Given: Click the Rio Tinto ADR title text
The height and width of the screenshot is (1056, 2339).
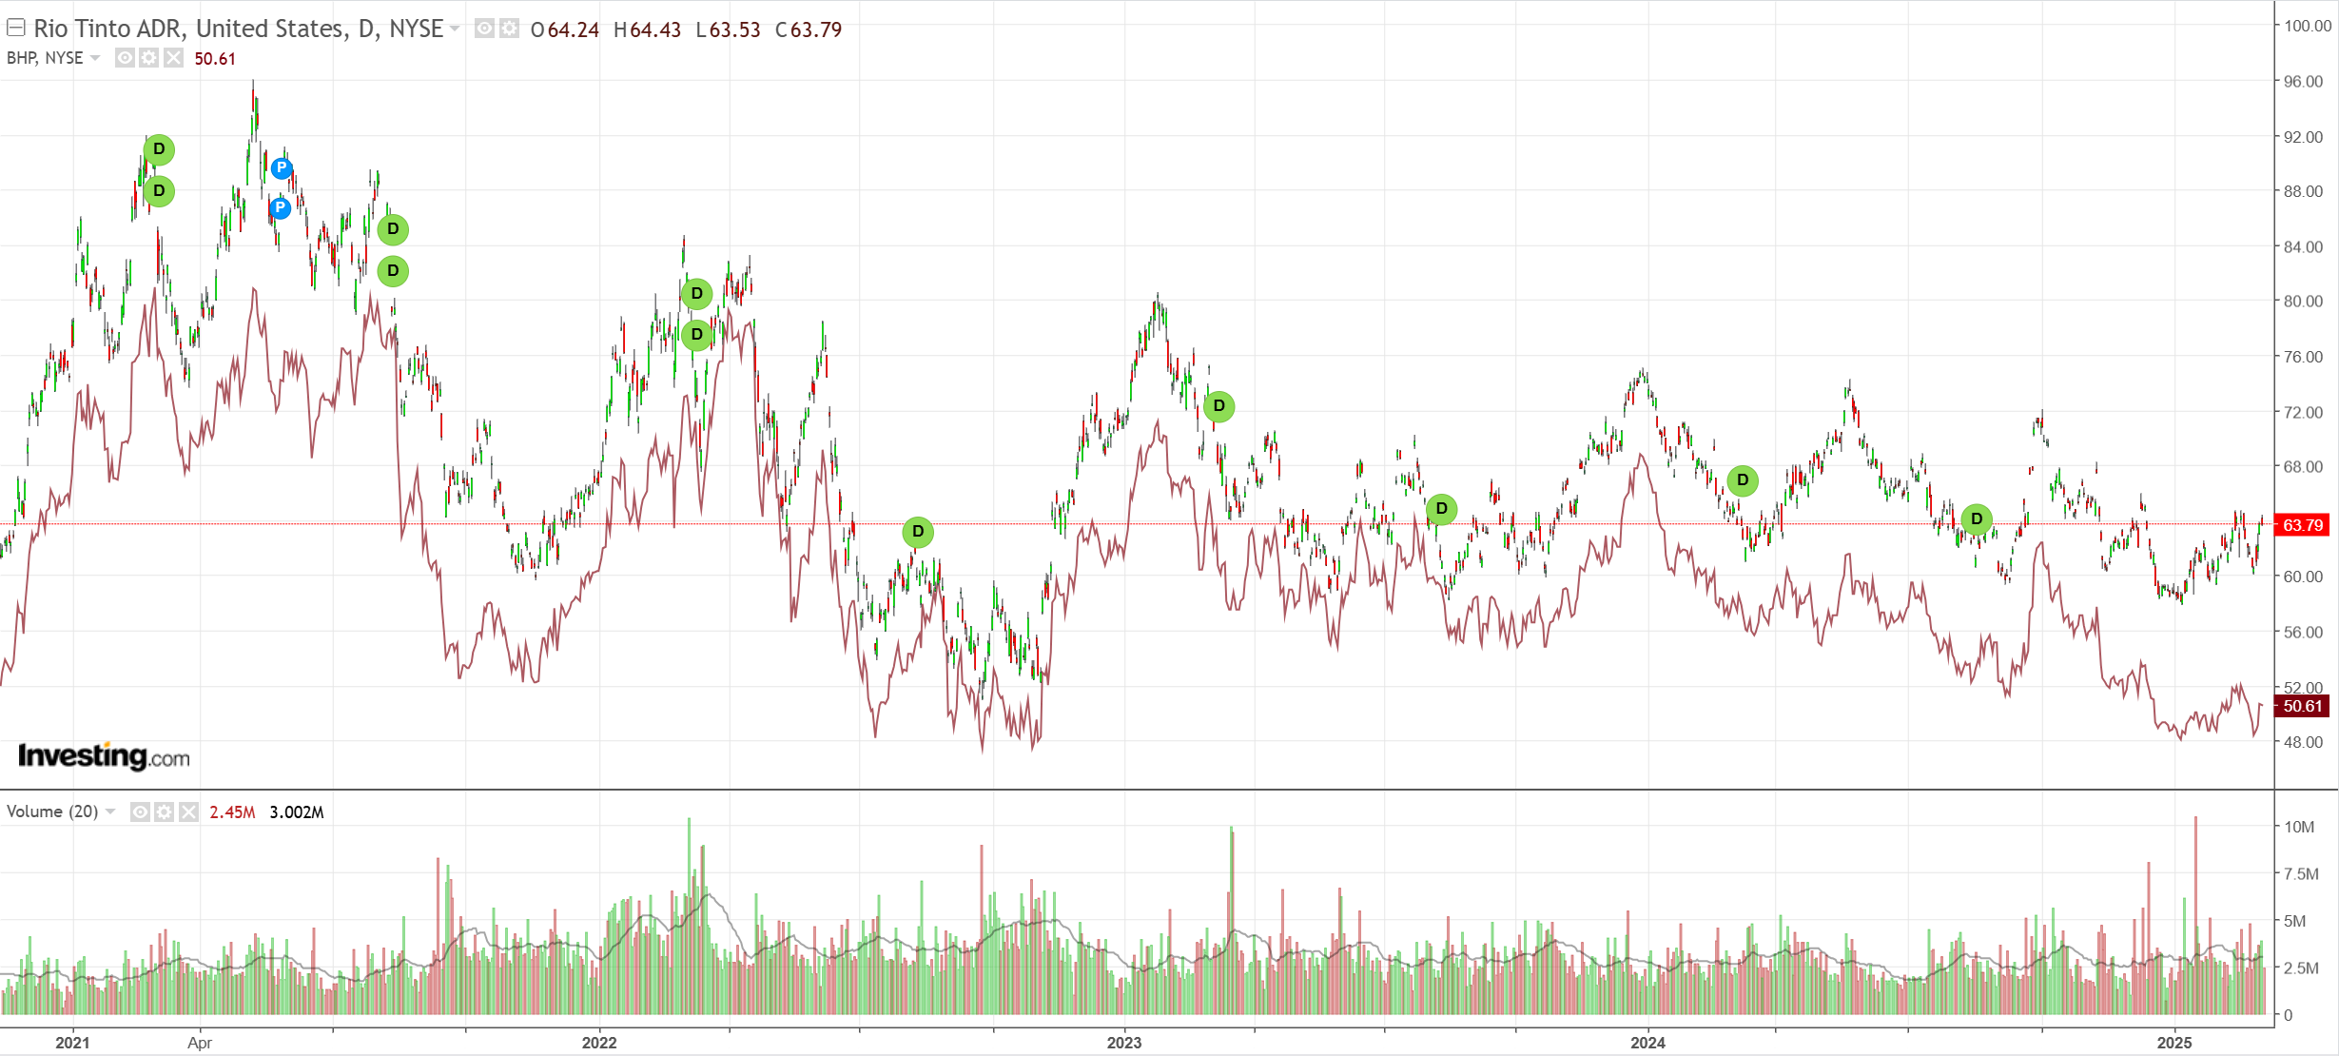Looking at the screenshot, I should (x=238, y=29).
